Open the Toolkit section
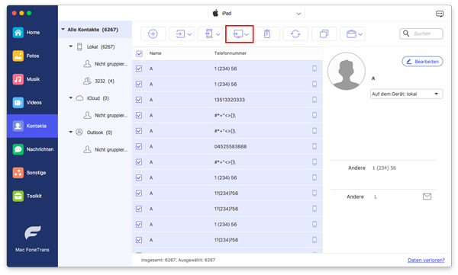This screenshot has height=275, width=458. point(32,196)
